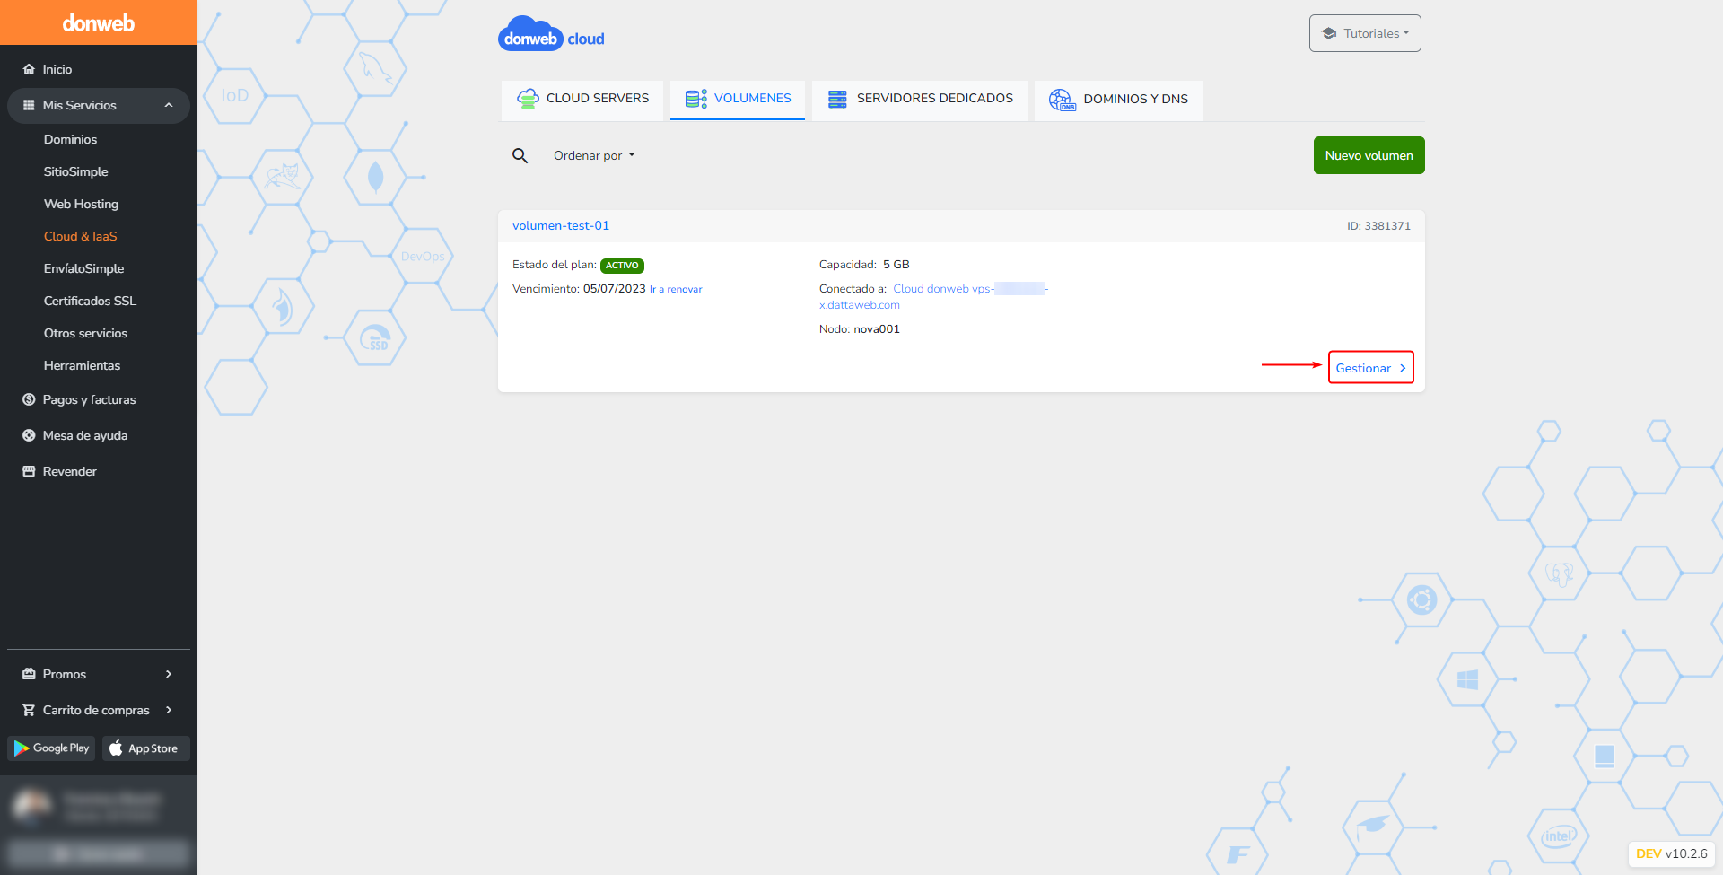The image size is (1723, 875).
Task: Open Web Hosting in sidebar
Action: coord(81,204)
